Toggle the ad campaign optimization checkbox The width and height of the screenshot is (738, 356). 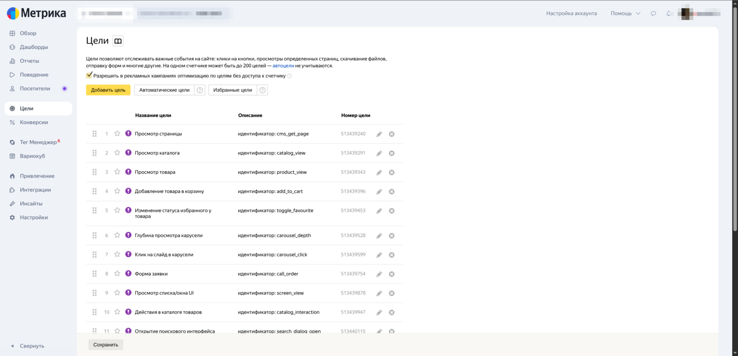tap(89, 75)
